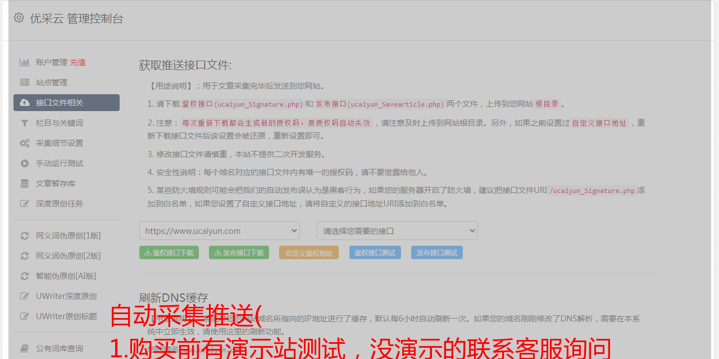Open the 请选择您需要的接口 dropdown

[397, 231]
